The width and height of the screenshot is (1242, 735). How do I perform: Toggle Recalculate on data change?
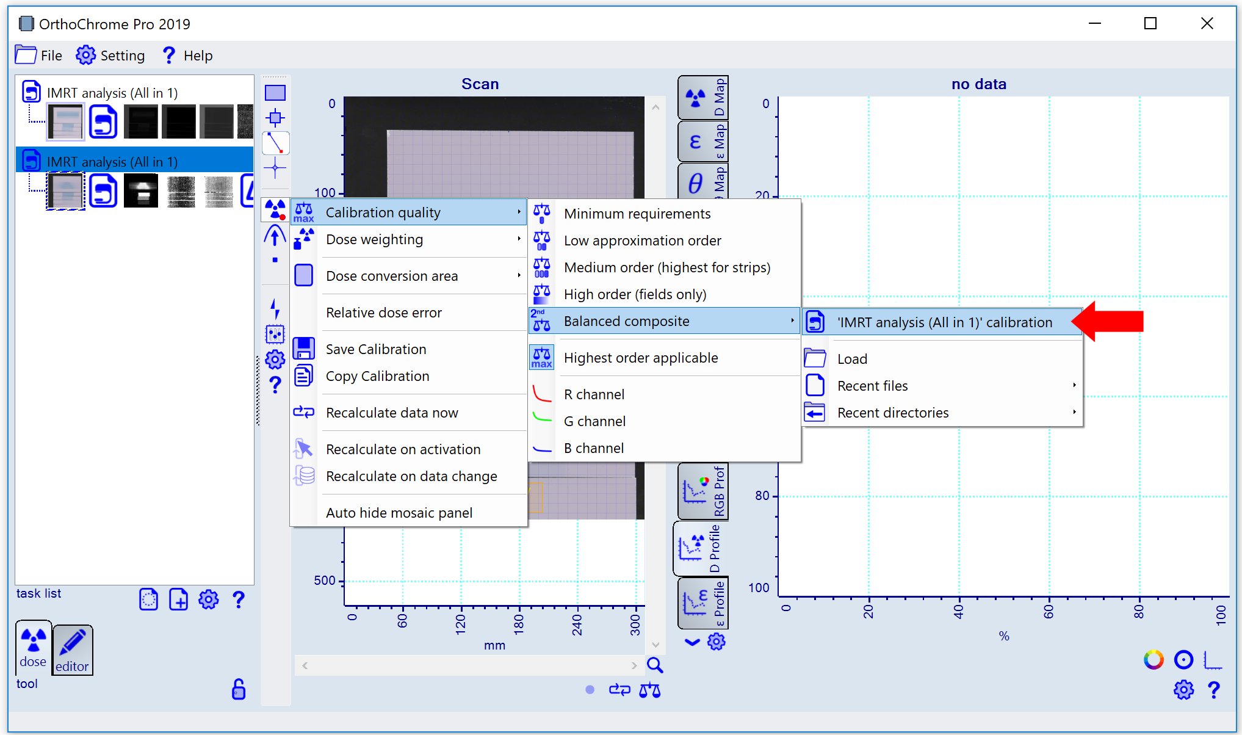pos(411,476)
